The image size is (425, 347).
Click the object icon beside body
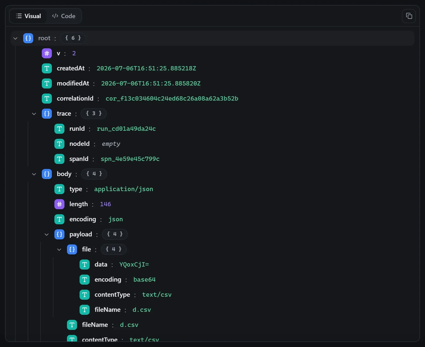[47, 174]
